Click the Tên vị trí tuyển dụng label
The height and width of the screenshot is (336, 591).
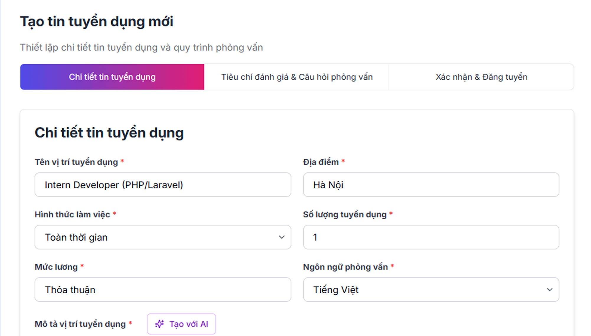pos(76,162)
